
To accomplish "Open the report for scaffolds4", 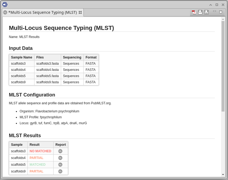I will 60,158.
